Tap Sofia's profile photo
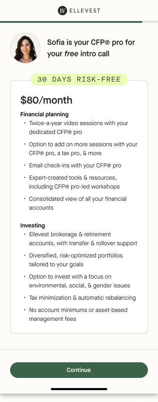This screenshot has width=158, height=402. click(x=25, y=48)
